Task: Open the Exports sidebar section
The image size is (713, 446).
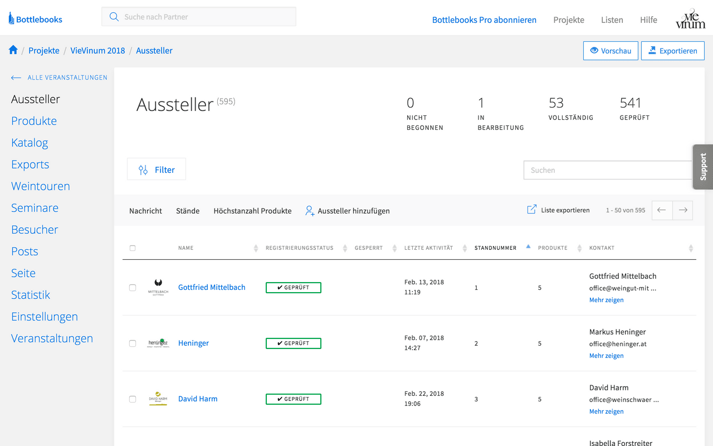Action: [30, 164]
